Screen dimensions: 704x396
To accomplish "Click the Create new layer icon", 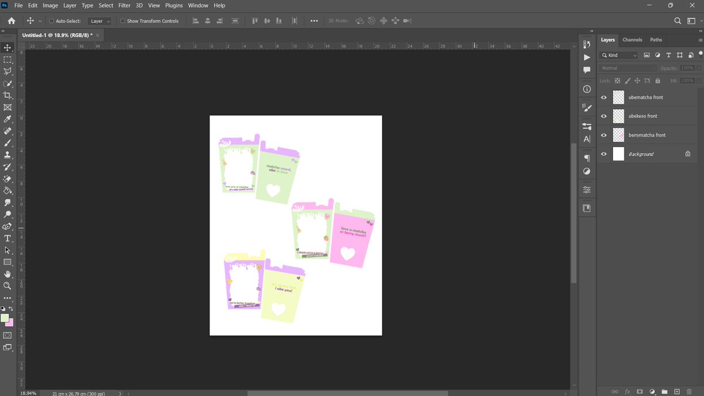I will tap(676, 391).
